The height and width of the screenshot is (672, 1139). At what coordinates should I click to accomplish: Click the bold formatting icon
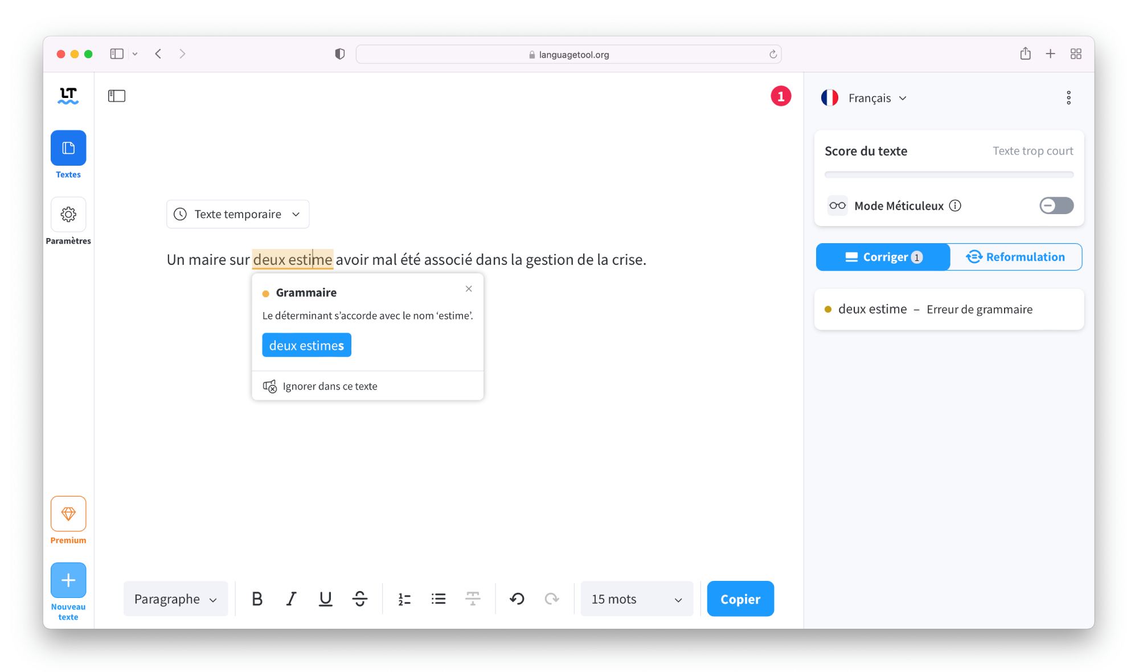257,599
